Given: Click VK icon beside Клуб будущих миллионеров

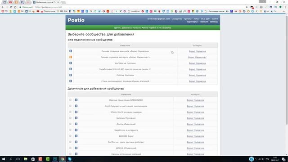Looking at the screenshot, I should point(76,106).
